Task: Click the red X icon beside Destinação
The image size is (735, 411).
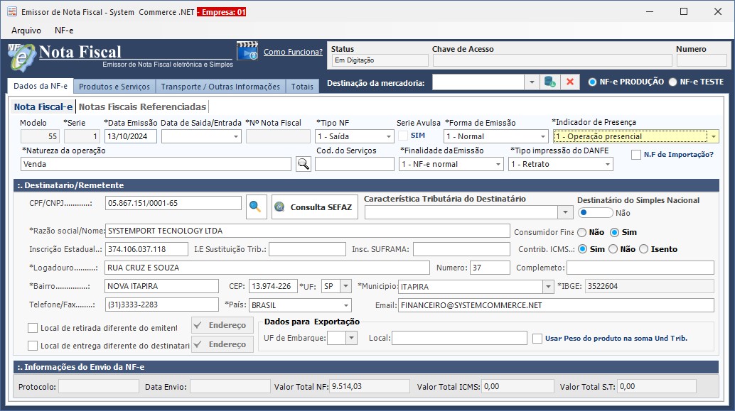Action: tap(569, 82)
